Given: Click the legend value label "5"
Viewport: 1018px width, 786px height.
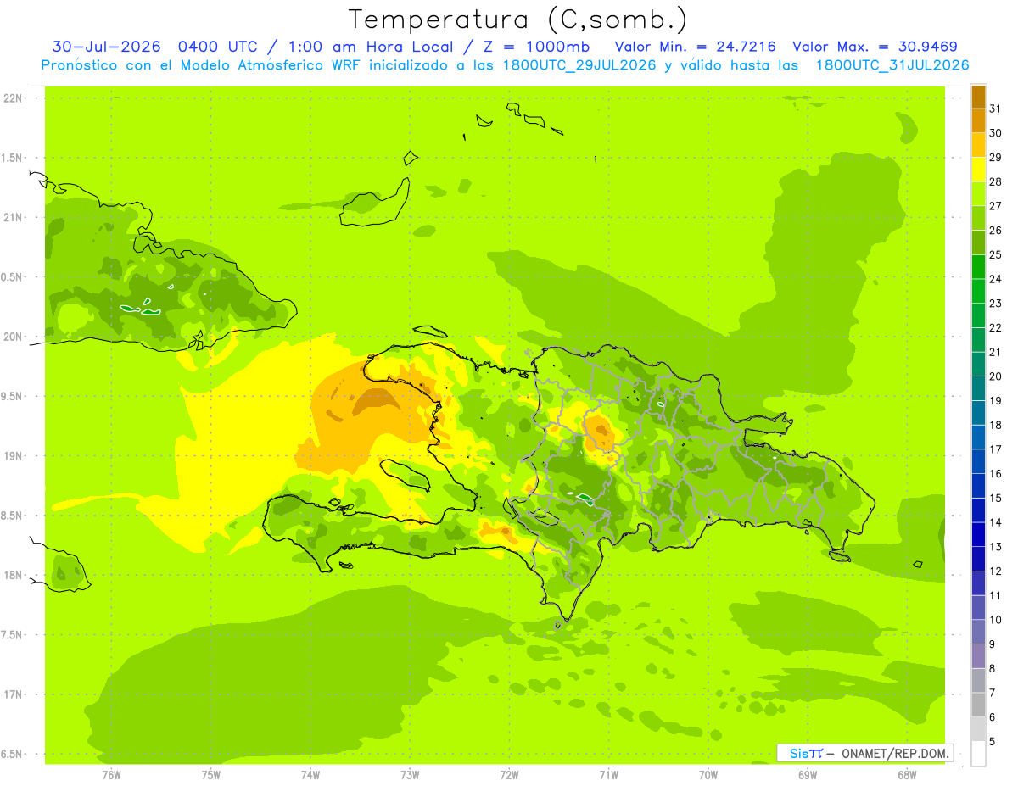Looking at the screenshot, I should [993, 741].
